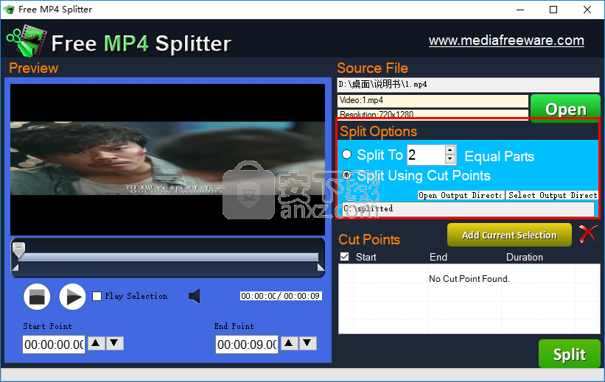The height and width of the screenshot is (382, 605).
Task: Enable the Play Selection checkbox
Action: click(x=97, y=296)
